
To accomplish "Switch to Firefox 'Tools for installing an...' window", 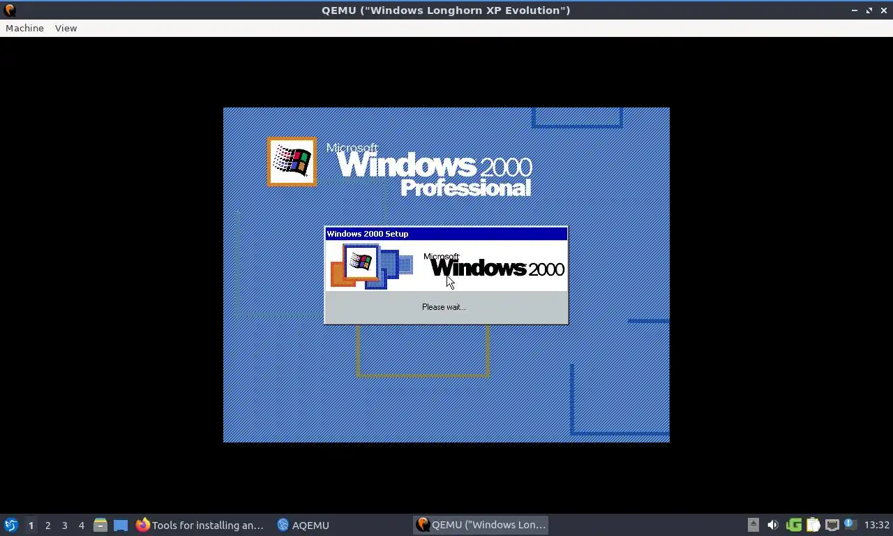I will point(201,525).
